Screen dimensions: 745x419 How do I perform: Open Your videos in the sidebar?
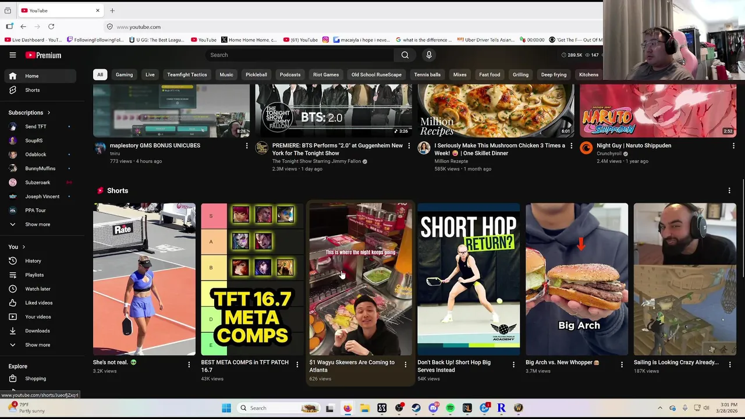coord(40,317)
